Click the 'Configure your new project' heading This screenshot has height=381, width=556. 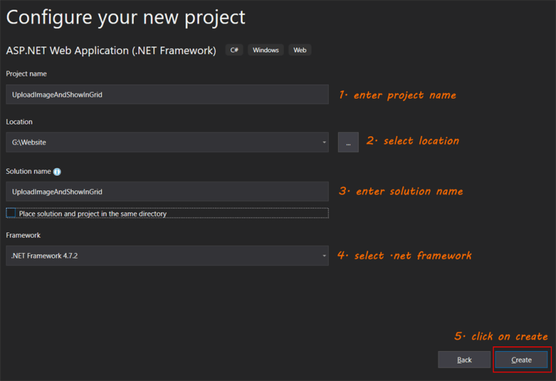(x=125, y=17)
